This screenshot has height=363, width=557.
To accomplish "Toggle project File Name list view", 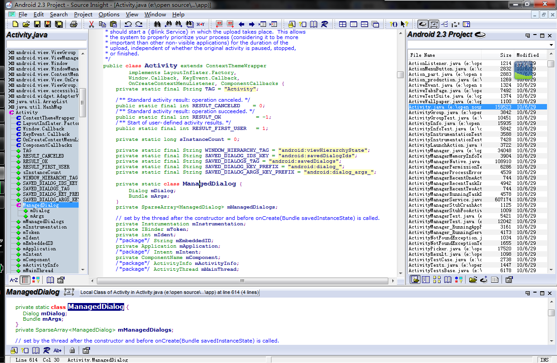I will pyautogui.click(x=415, y=279).
